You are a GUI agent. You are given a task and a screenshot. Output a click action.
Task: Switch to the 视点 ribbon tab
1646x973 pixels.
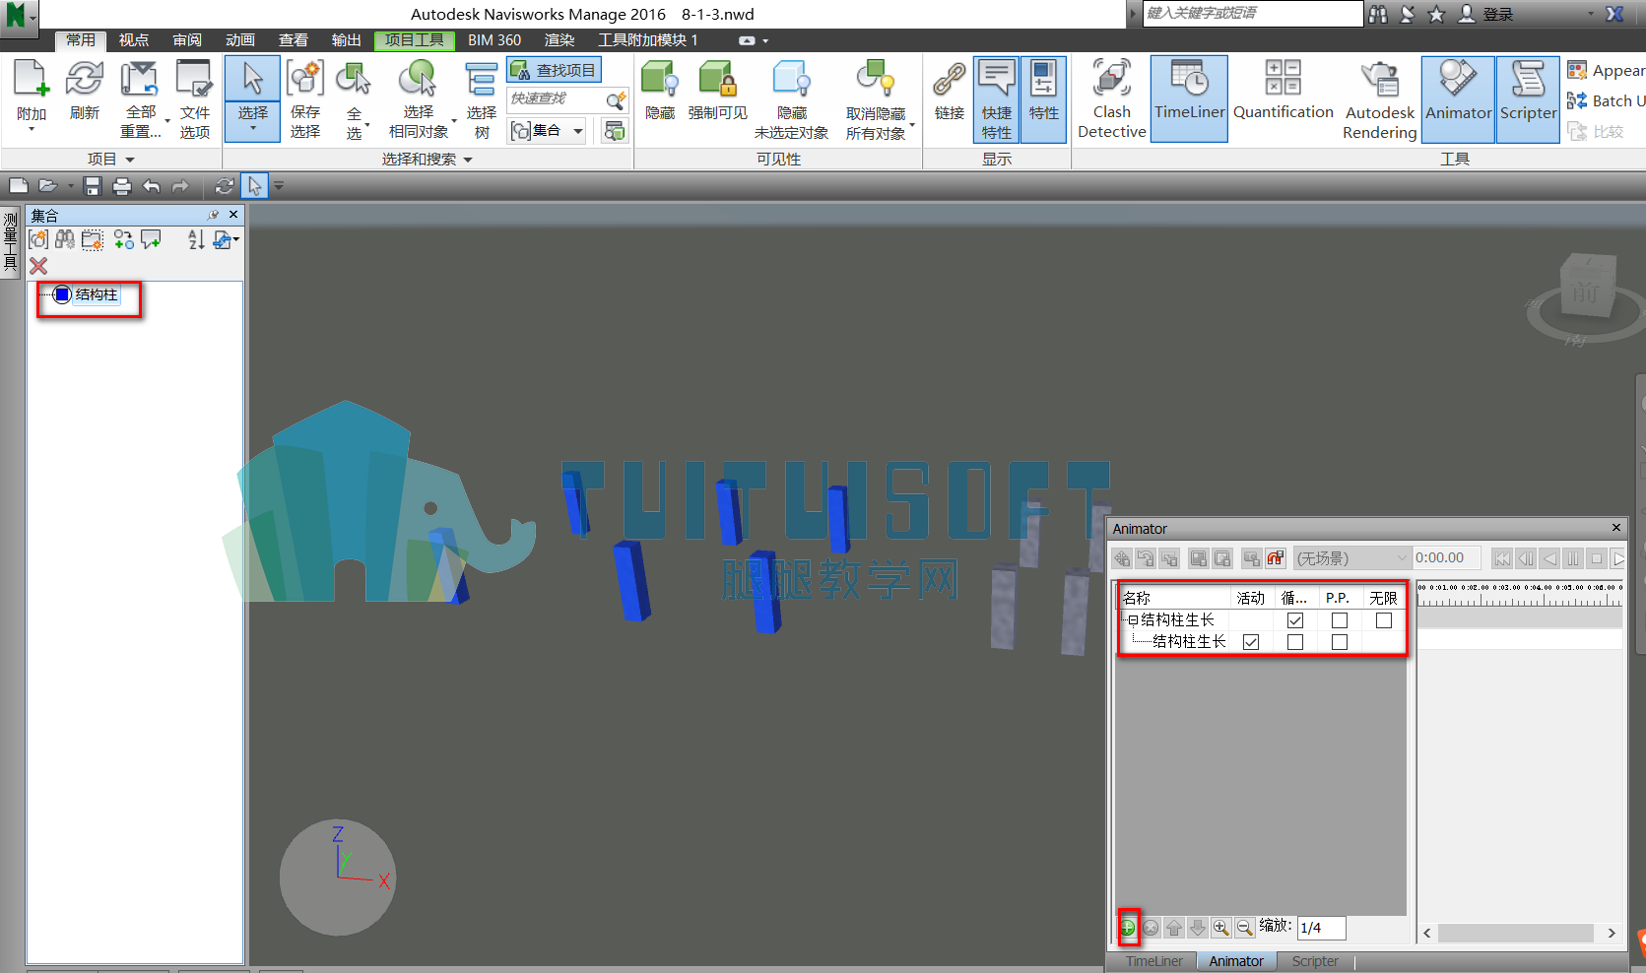tap(133, 40)
